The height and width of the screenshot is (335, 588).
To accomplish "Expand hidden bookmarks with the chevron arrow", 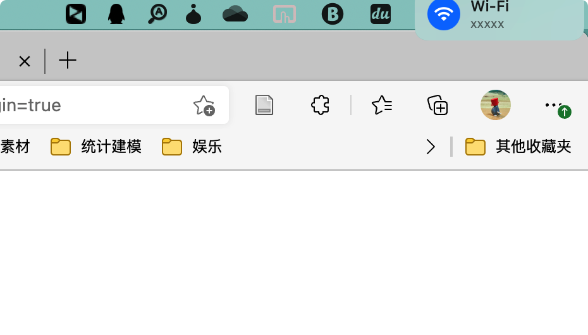I will pos(431,147).
